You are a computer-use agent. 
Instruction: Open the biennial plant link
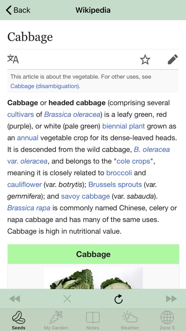[x=123, y=126]
